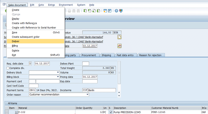Choose Delete menu entry
The height and width of the screenshot is (114, 208).
pyautogui.click(x=35, y=50)
